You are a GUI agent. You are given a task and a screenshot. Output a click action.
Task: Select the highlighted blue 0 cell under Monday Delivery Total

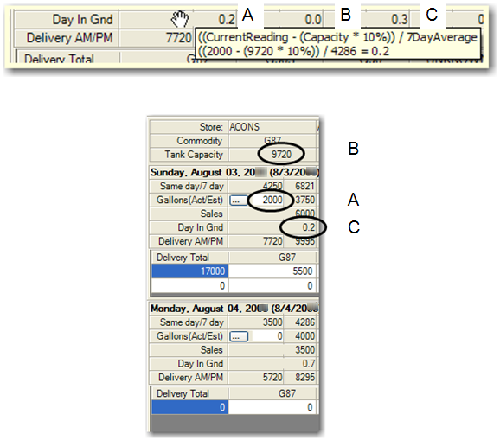tap(189, 407)
